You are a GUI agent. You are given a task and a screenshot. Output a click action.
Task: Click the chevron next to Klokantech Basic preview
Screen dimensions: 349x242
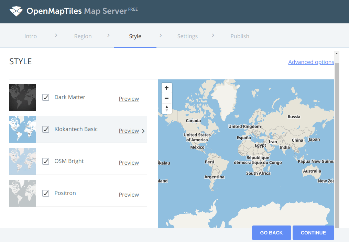click(143, 131)
